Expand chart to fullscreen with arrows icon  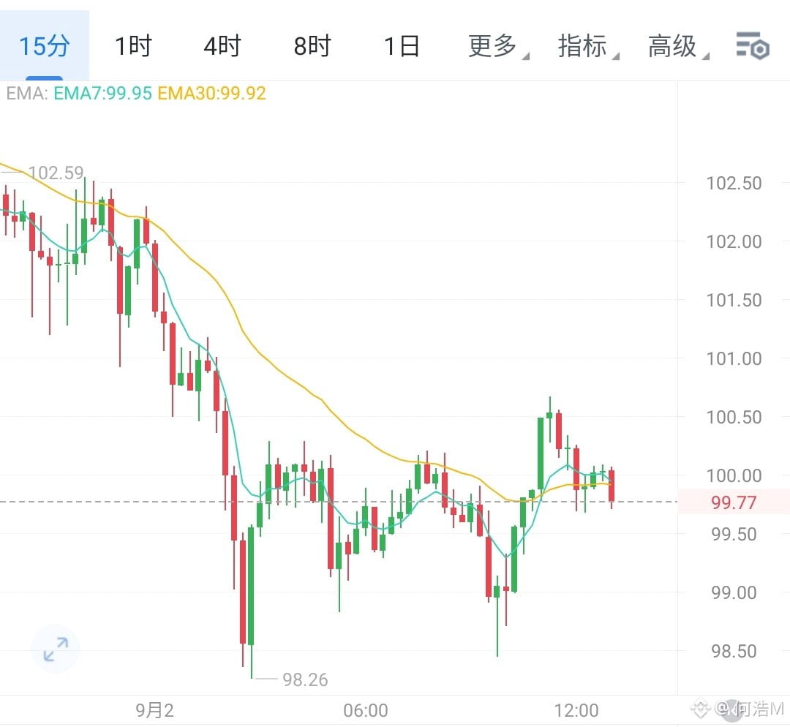click(x=56, y=649)
